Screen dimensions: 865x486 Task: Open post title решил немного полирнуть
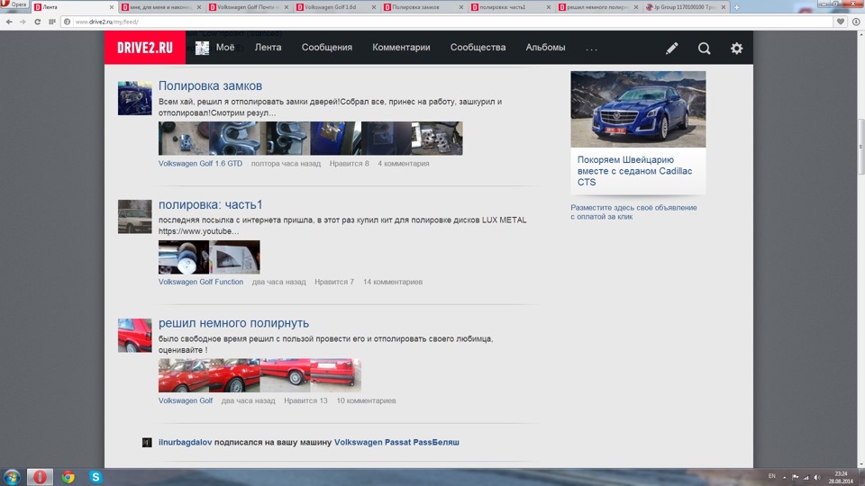(233, 323)
